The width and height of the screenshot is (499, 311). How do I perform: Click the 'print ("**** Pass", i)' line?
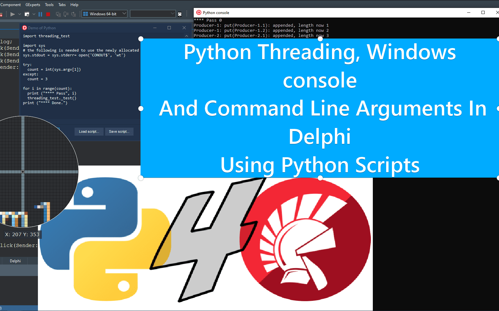pyautogui.click(x=52, y=93)
